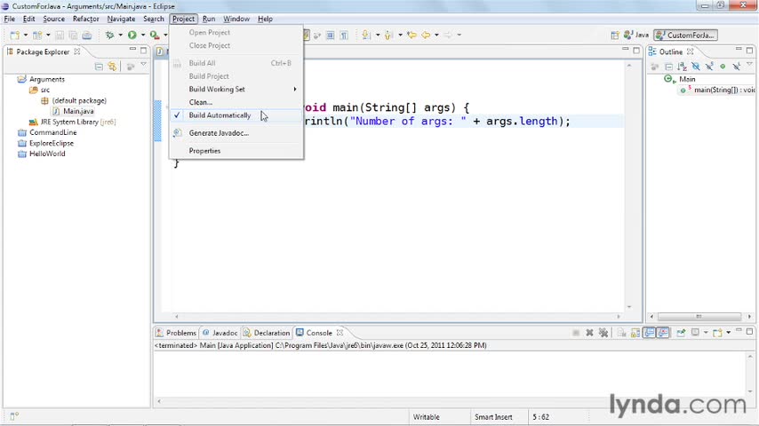Open Package Explorer view menu dropdown

click(x=144, y=66)
